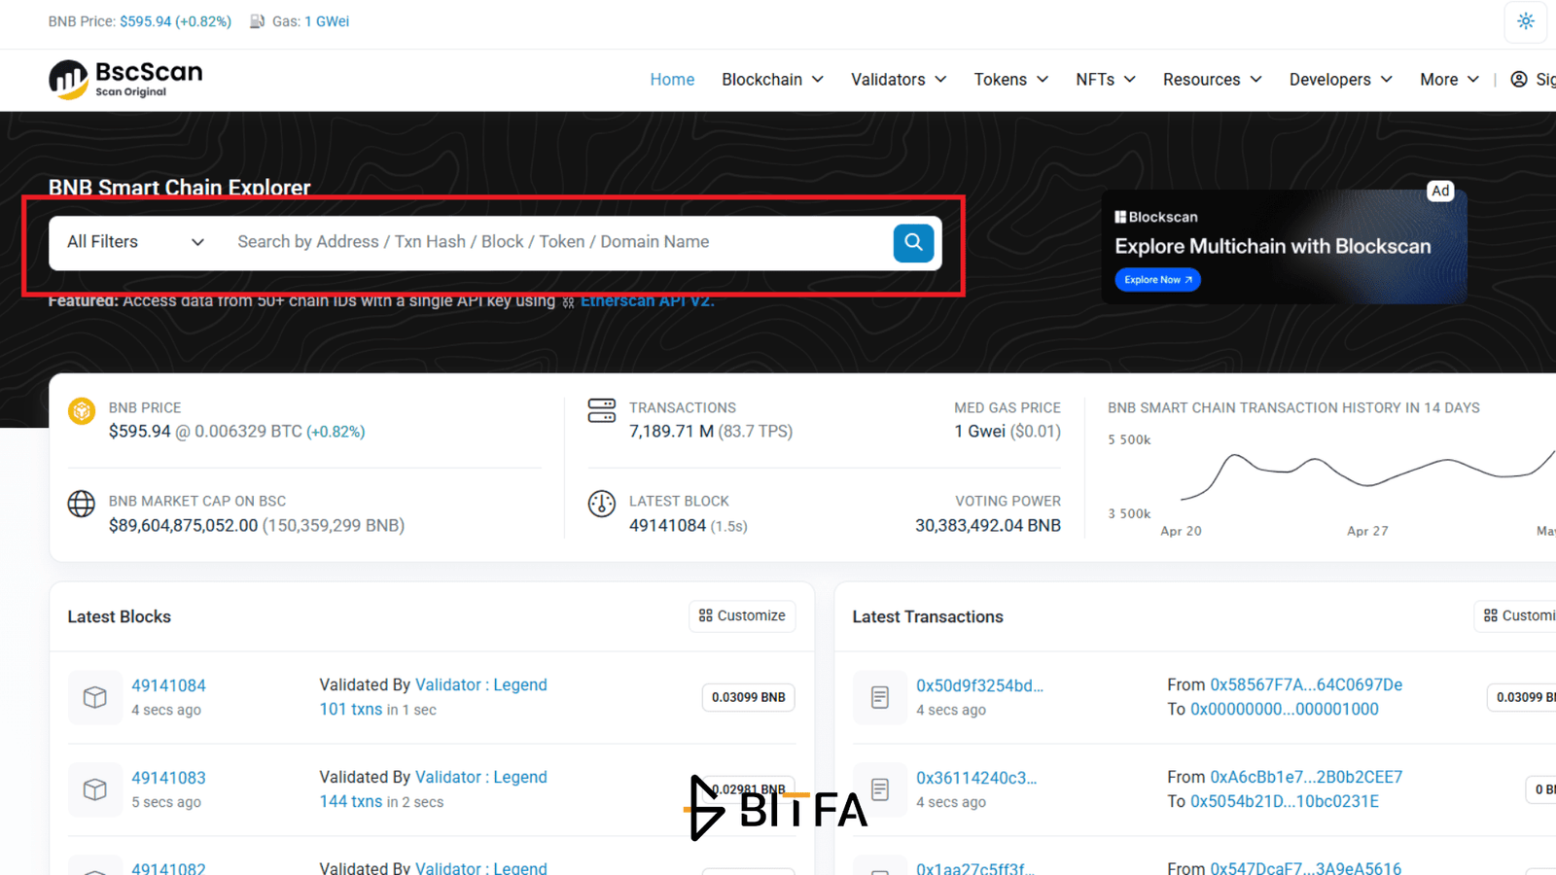Expand the NFTs menu
The image size is (1556, 875).
tap(1106, 80)
